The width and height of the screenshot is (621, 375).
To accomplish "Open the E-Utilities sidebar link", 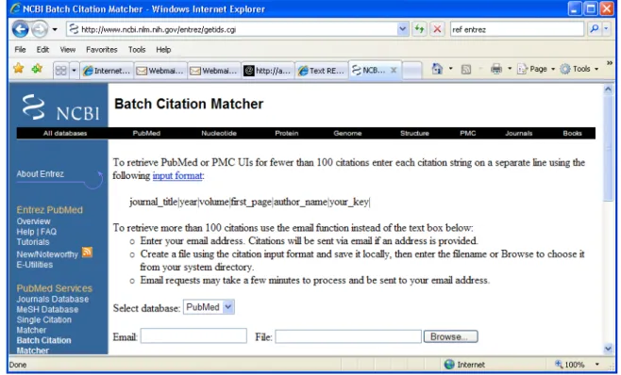I will pos(35,265).
